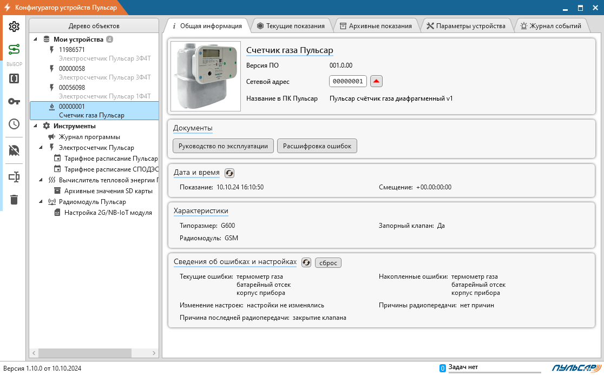Screen dimensions: 604x375
Task: Click the crossed-out bookmark sidebar icon
Action: [14, 150]
